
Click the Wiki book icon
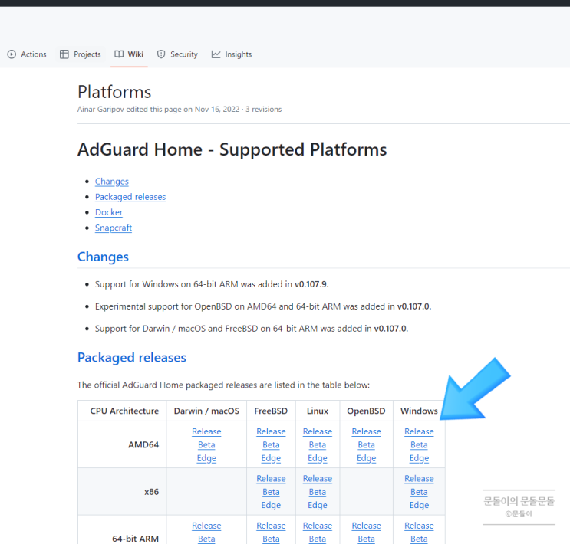coord(119,54)
